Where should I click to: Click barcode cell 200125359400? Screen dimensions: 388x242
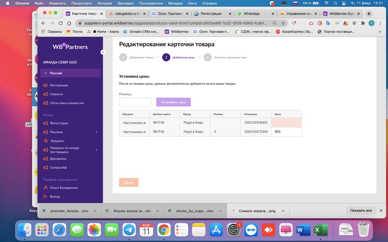tap(256, 123)
